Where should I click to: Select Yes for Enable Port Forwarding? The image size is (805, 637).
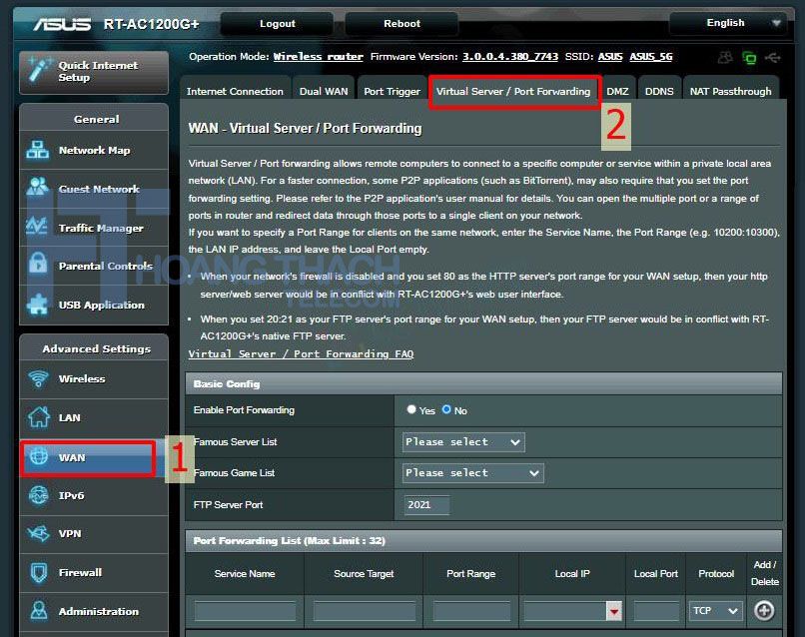[x=411, y=409]
